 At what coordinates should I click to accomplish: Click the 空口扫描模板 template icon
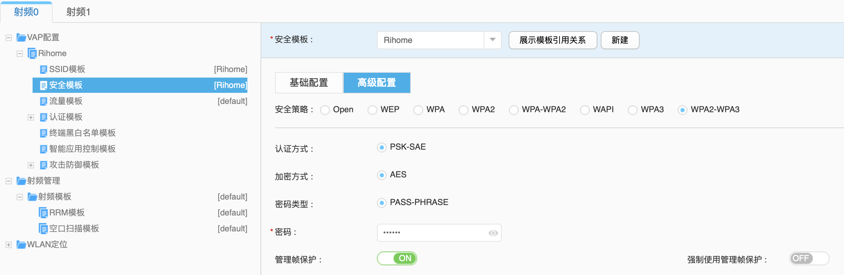pyautogui.click(x=43, y=229)
